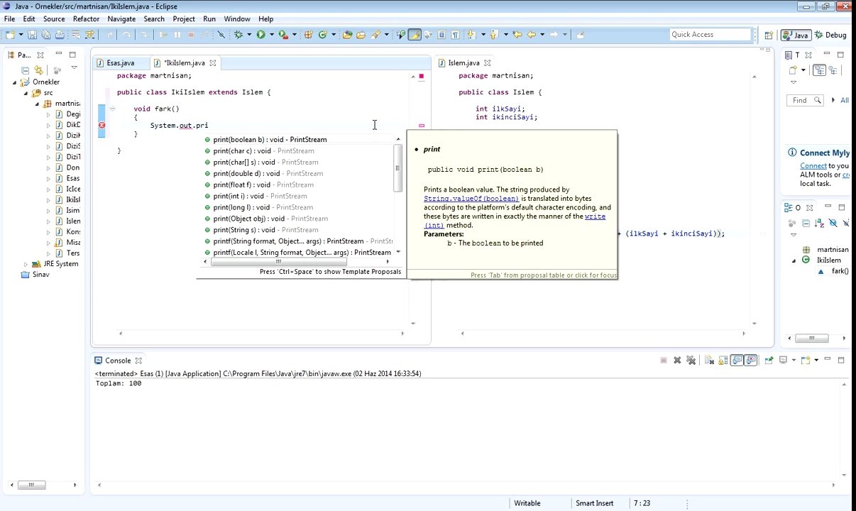
Task: Click the New Java Class icon
Action: [x=323, y=35]
